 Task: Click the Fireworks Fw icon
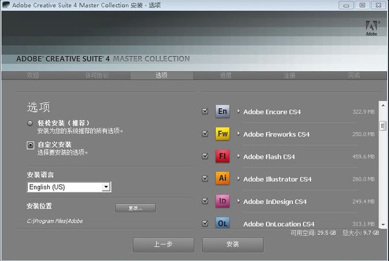point(222,134)
